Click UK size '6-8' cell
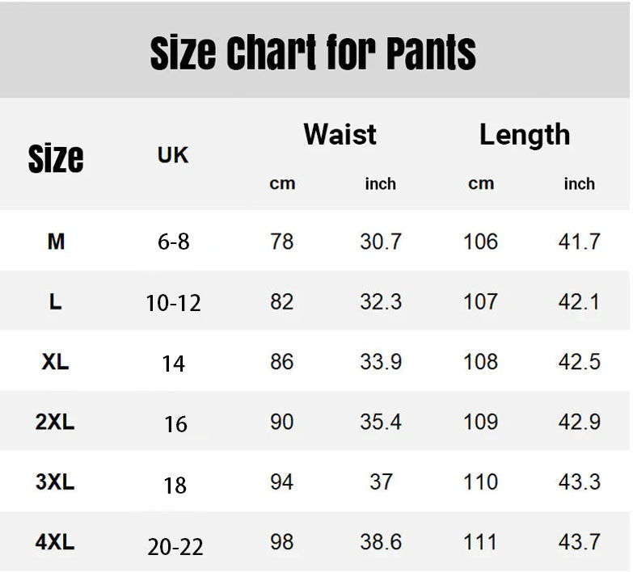Image resolution: width=633 pixels, height=572 pixels. (174, 242)
